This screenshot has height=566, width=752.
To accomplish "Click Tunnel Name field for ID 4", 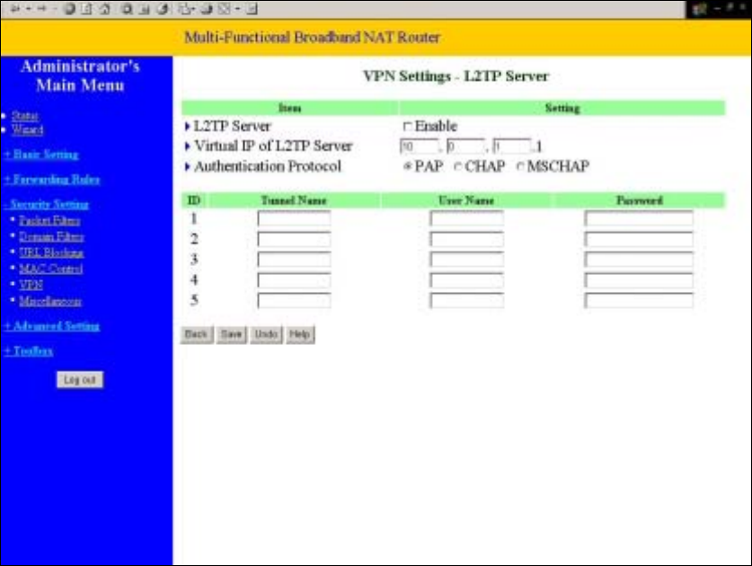I will (x=294, y=280).
